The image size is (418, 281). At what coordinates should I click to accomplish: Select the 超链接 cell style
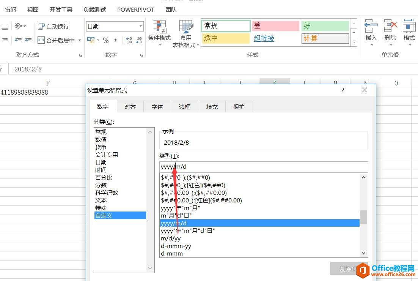point(264,38)
